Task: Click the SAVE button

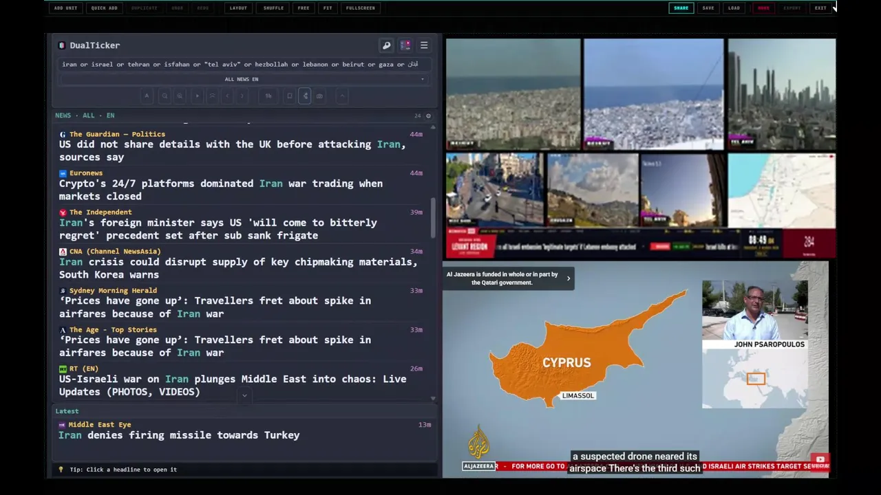Action: click(708, 8)
